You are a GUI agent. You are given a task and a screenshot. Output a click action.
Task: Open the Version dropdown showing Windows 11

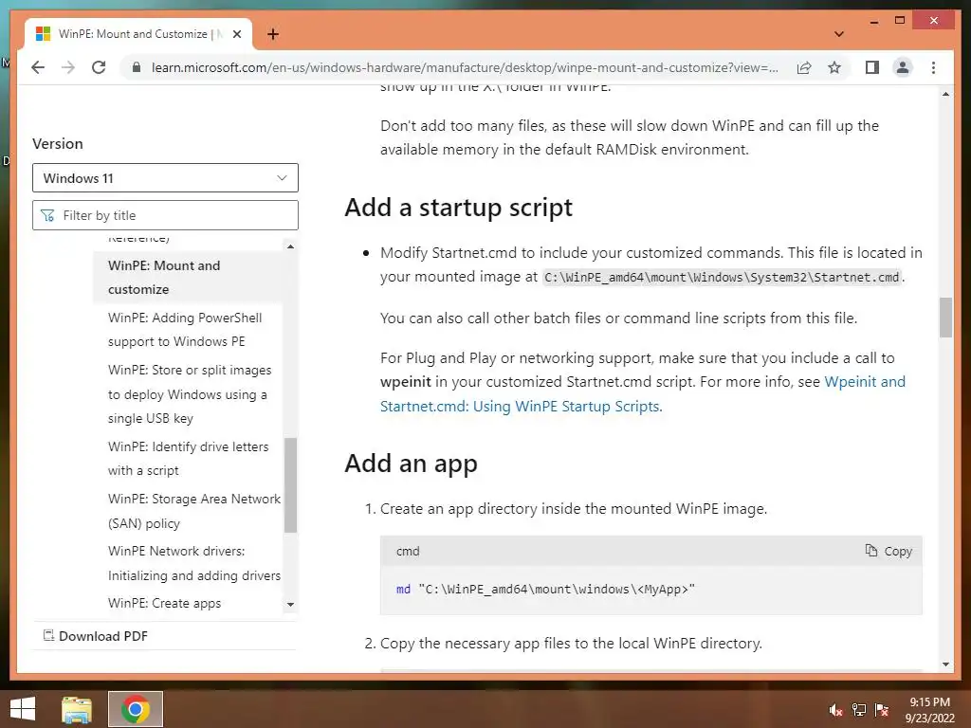(x=165, y=178)
